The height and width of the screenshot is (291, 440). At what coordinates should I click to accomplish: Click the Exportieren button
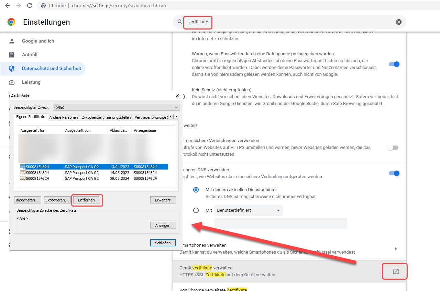pos(57,200)
